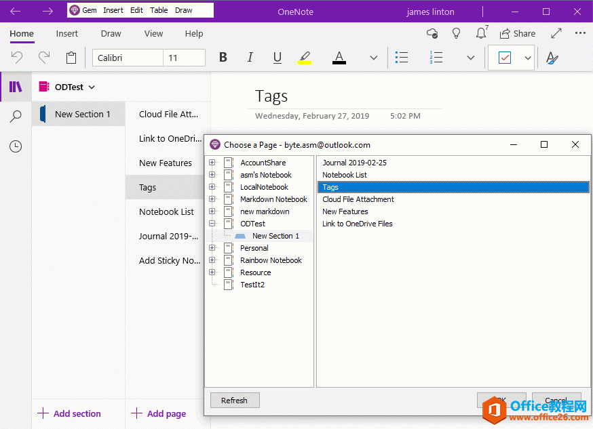Click the sync status cloud icon
Viewport: 593px width, 429px height.
pos(432,33)
